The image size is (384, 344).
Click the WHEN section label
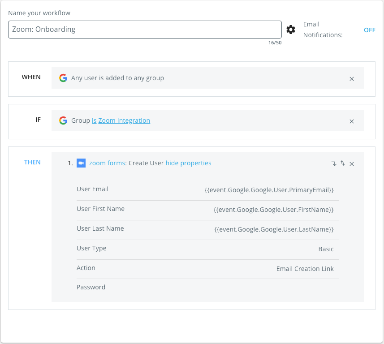pos(31,77)
